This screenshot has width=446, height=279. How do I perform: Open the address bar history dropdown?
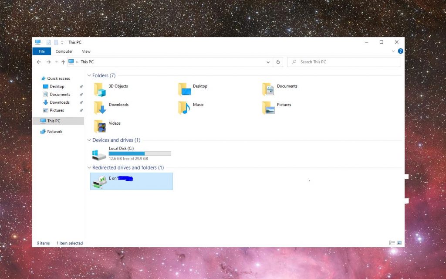click(268, 62)
